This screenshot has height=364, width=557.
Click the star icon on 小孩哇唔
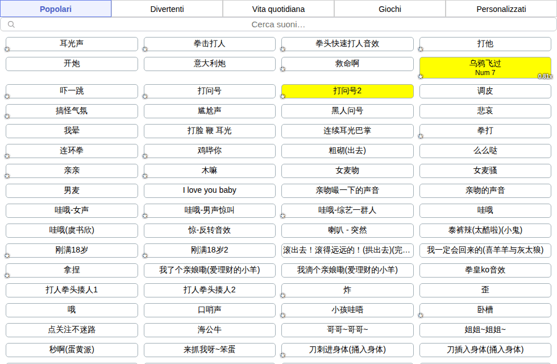click(283, 315)
